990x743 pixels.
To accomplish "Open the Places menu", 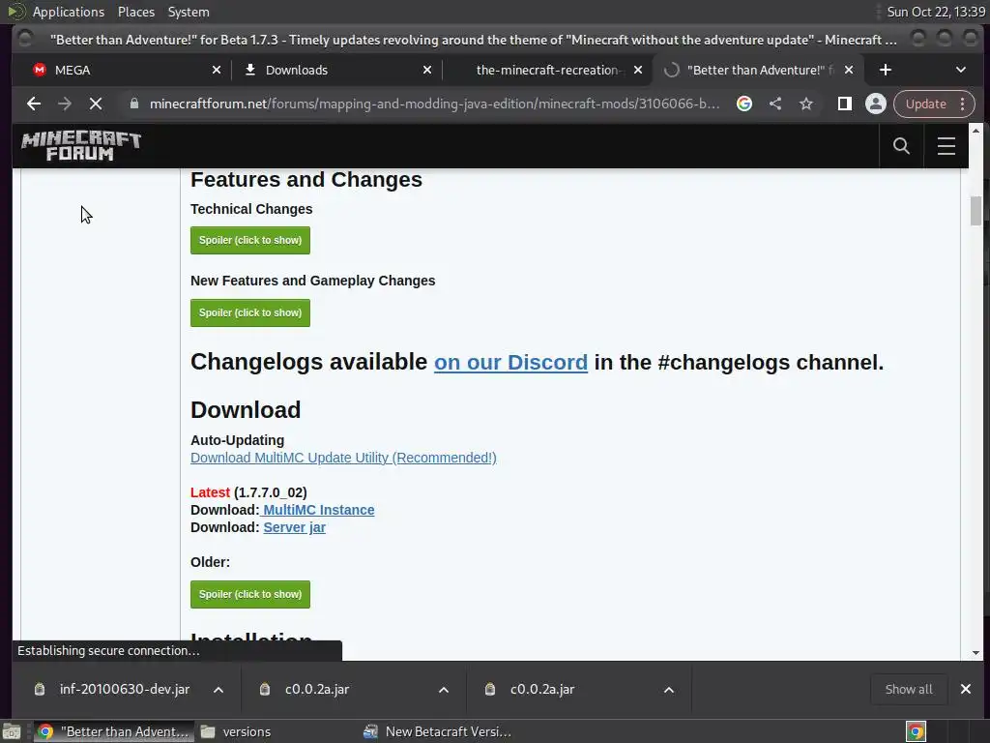I will coord(135,12).
